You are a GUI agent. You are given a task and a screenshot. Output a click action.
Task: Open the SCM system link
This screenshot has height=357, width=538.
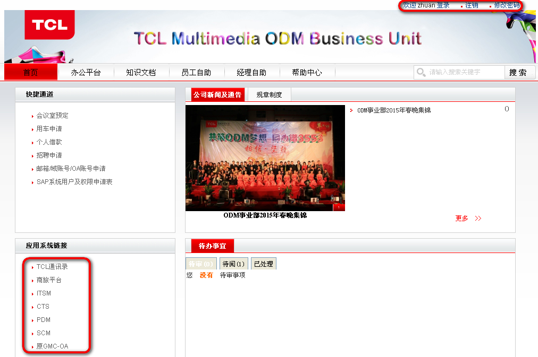pos(44,333)
